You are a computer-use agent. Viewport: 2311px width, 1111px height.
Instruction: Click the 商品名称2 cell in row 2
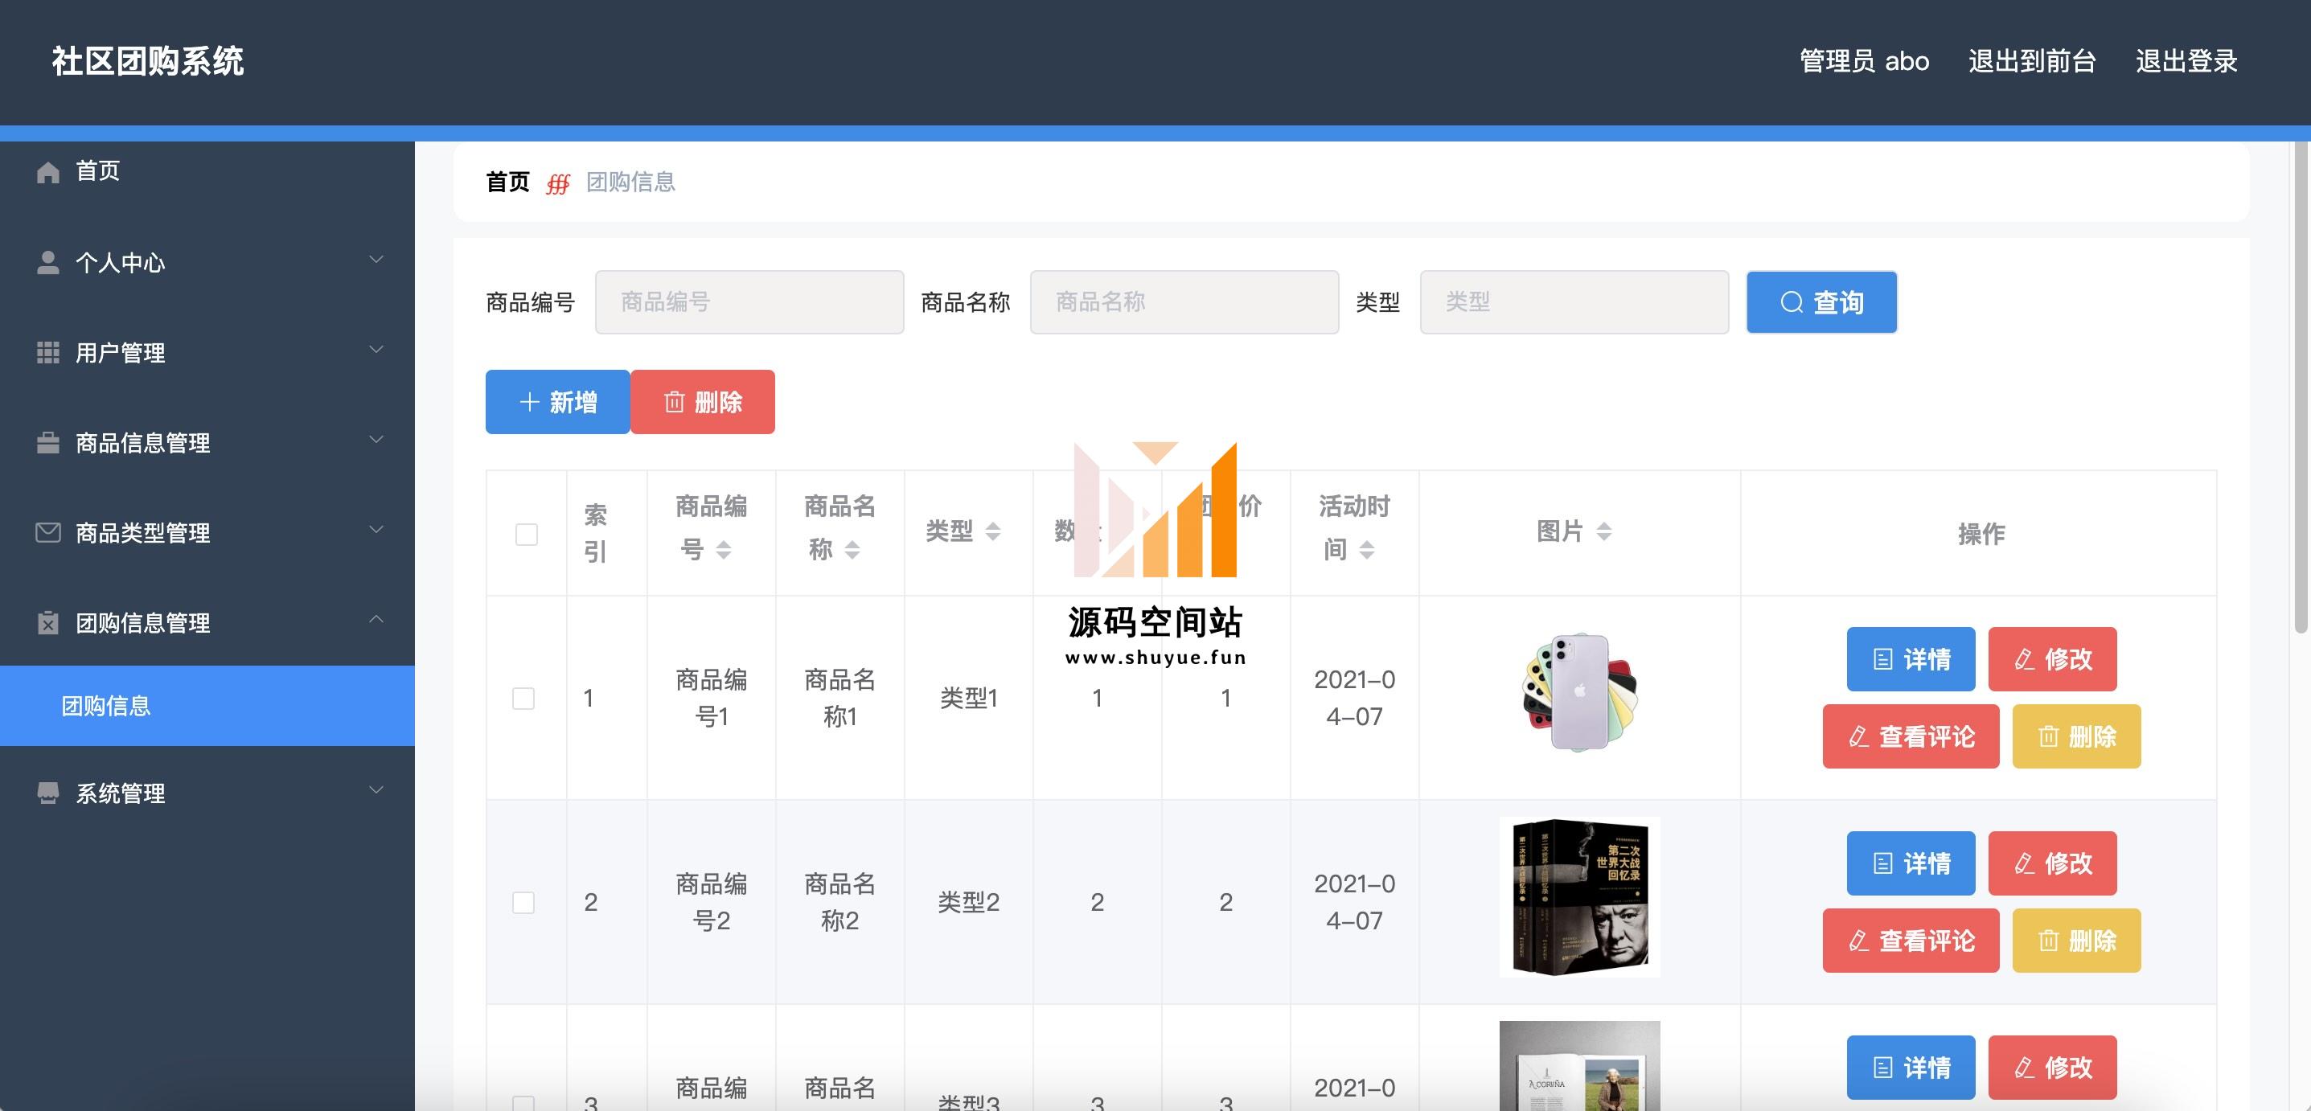point(839,902)
